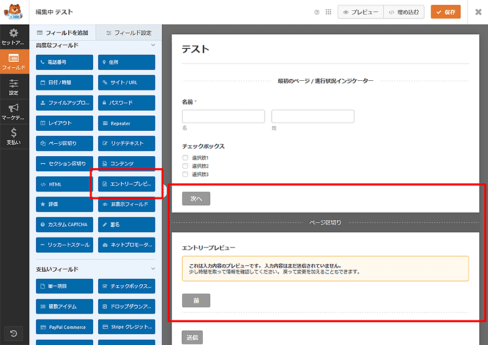Add the リッチテキスト field
The width and height of the screenshot is (488, 345).
[126, 143]
